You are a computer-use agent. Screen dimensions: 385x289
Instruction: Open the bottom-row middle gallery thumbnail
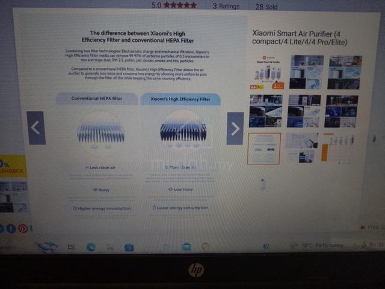pos(302,148)
